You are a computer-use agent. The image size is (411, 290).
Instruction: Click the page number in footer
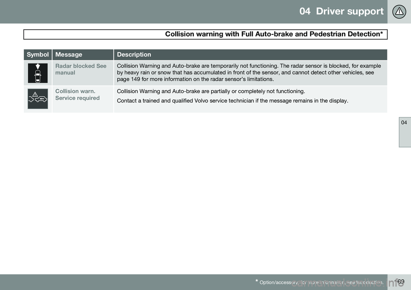(x=399, y=282)
